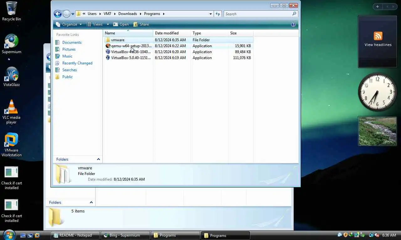Click the slideshow picture gadget thumbnail
Viewport: 401px width, 240px height.
pos(377,131)
